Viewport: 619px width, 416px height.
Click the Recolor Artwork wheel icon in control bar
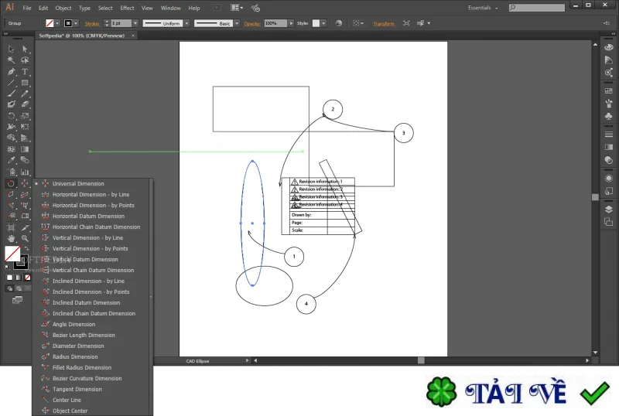click(339, 23)
